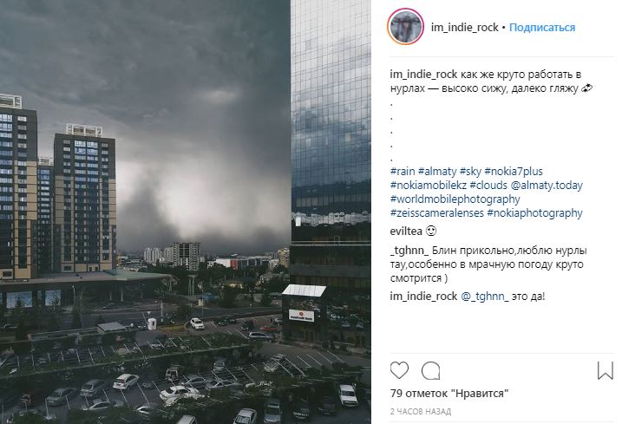
Task: Open the #nokiamobilekz hashtag
Action: click(x=428, y=186)
